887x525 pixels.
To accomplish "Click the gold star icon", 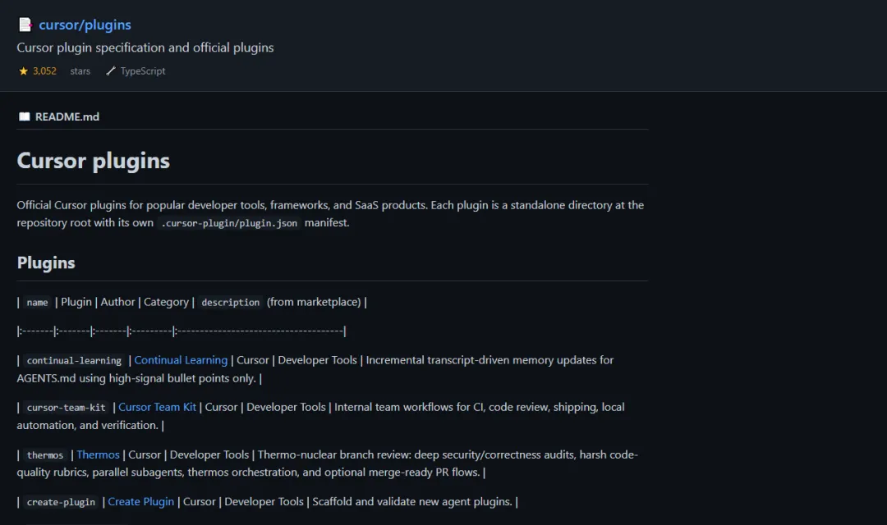I will coord(23,71).
